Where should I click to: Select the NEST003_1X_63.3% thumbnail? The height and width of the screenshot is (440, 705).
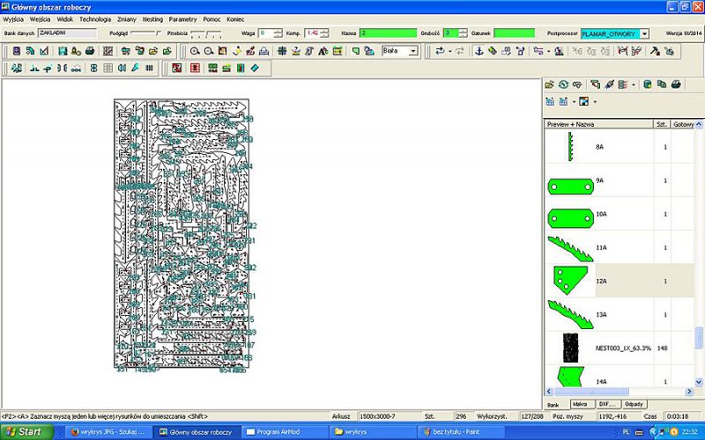[x=571, y=348]
